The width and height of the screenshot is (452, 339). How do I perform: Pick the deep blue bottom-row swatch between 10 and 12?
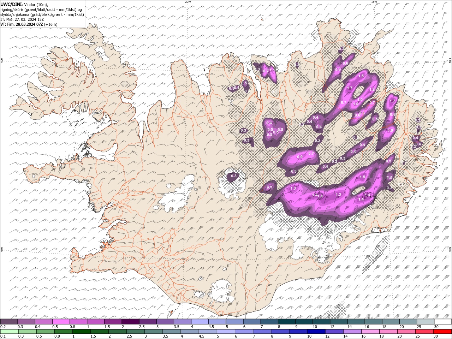click(x=316, y=332)
